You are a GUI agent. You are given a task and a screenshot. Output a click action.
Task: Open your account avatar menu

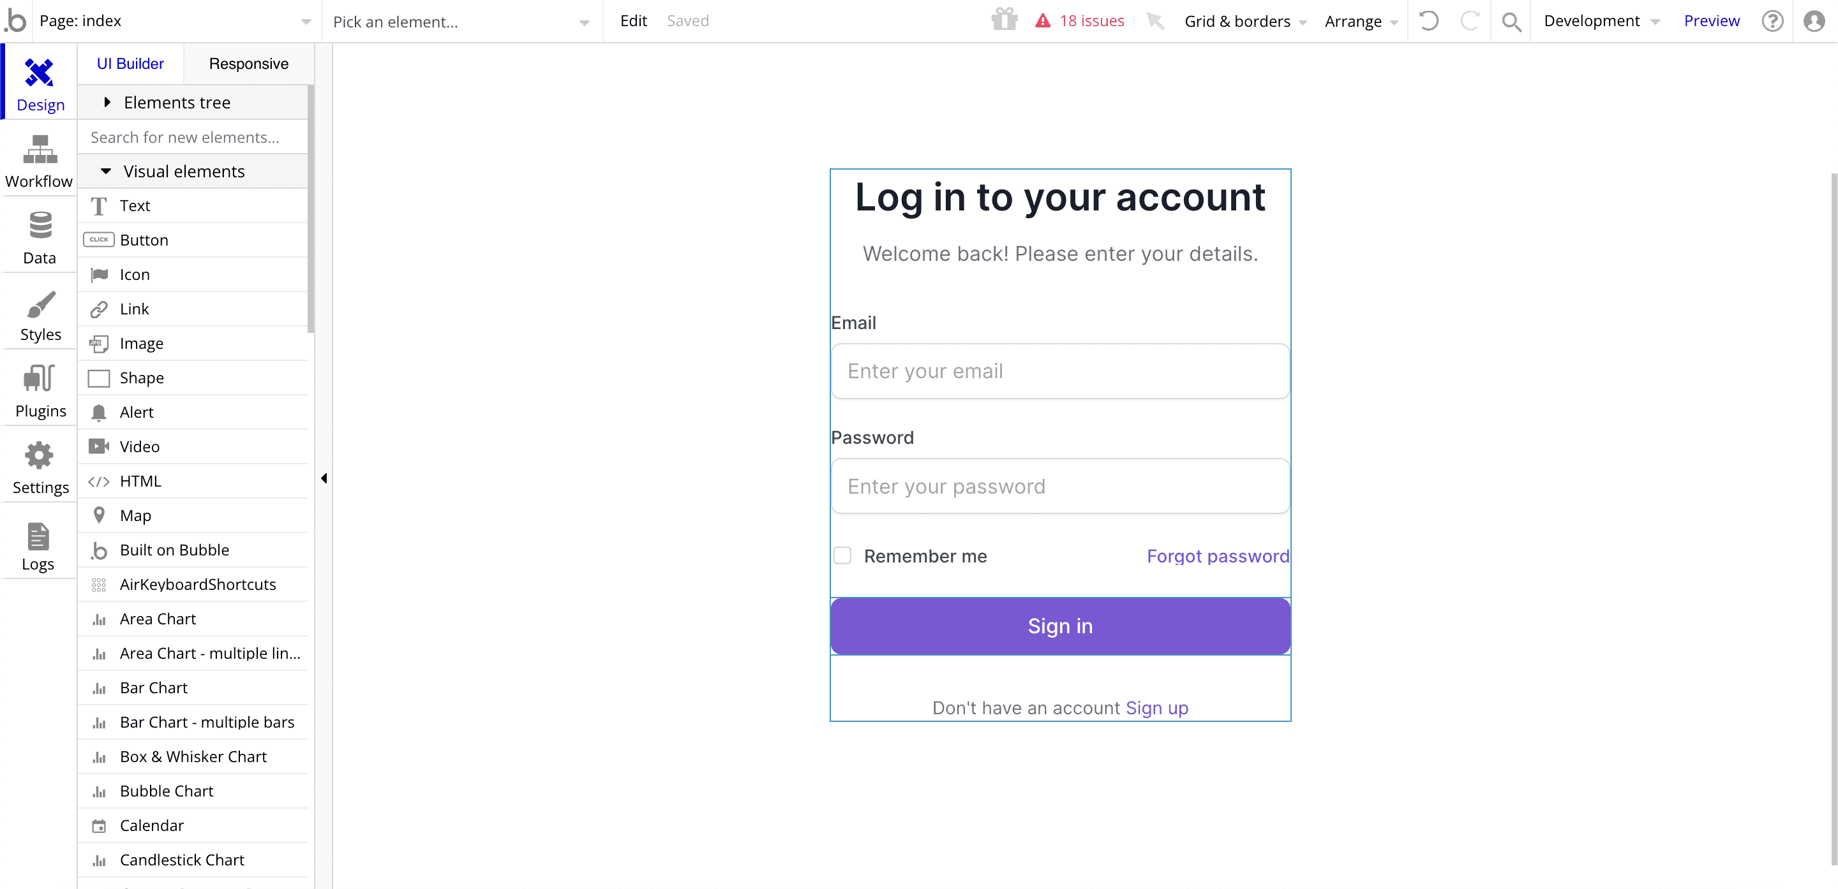(1814, 20)
